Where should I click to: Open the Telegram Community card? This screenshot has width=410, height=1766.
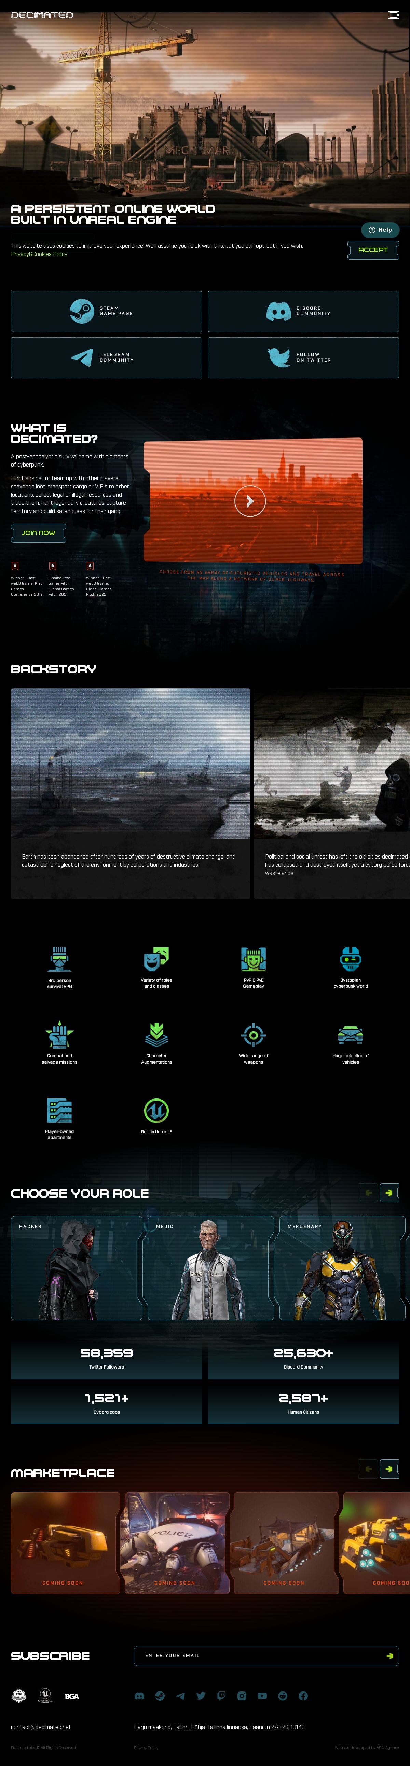[106, 357]
